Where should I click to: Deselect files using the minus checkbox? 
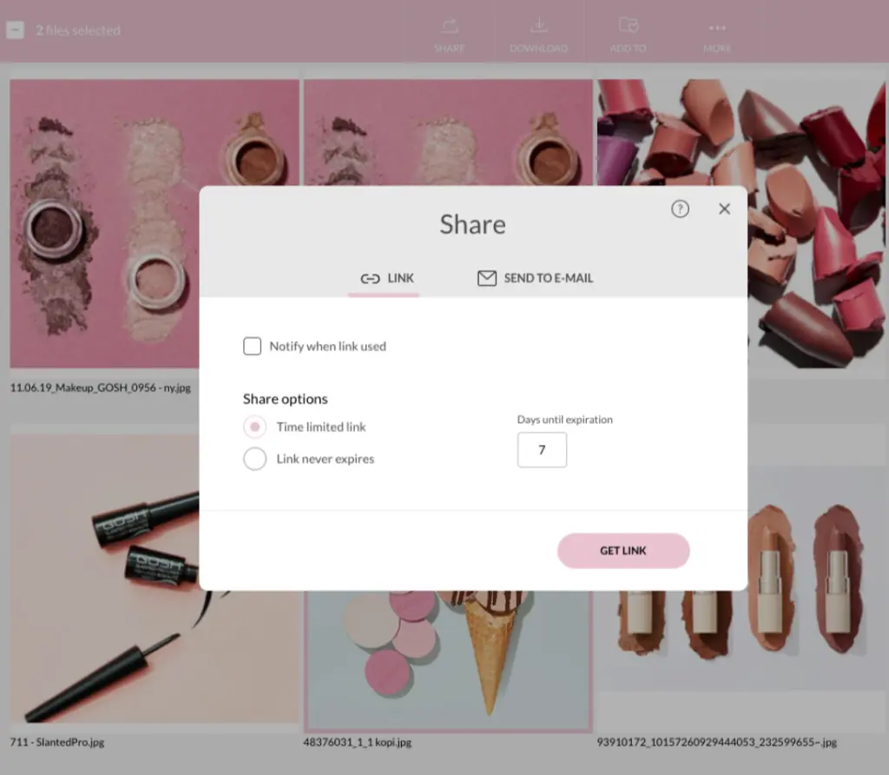tap(16, 30)
